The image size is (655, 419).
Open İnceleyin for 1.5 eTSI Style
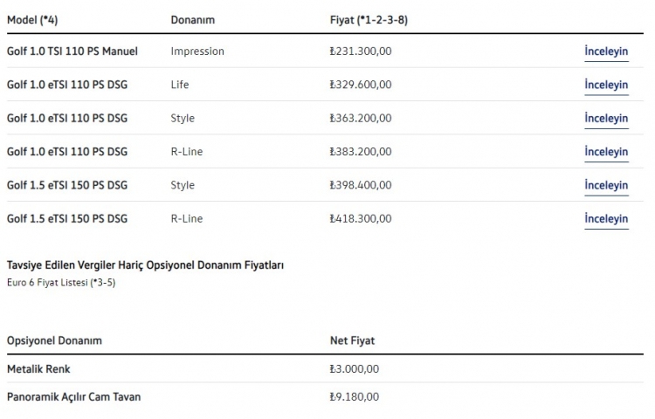point(606,185)
